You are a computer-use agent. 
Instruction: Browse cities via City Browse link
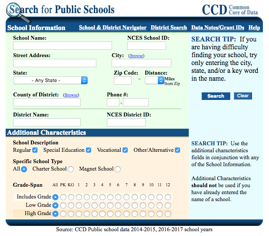pos(136,56)
